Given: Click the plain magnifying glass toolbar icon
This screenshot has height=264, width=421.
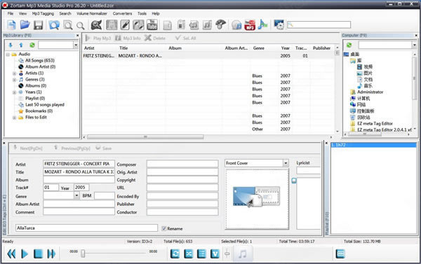Looking at the screenshot, I should [x=80, y=25].
